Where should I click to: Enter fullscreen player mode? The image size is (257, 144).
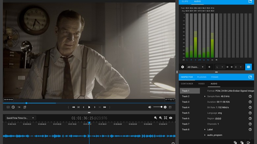point(170,107)
